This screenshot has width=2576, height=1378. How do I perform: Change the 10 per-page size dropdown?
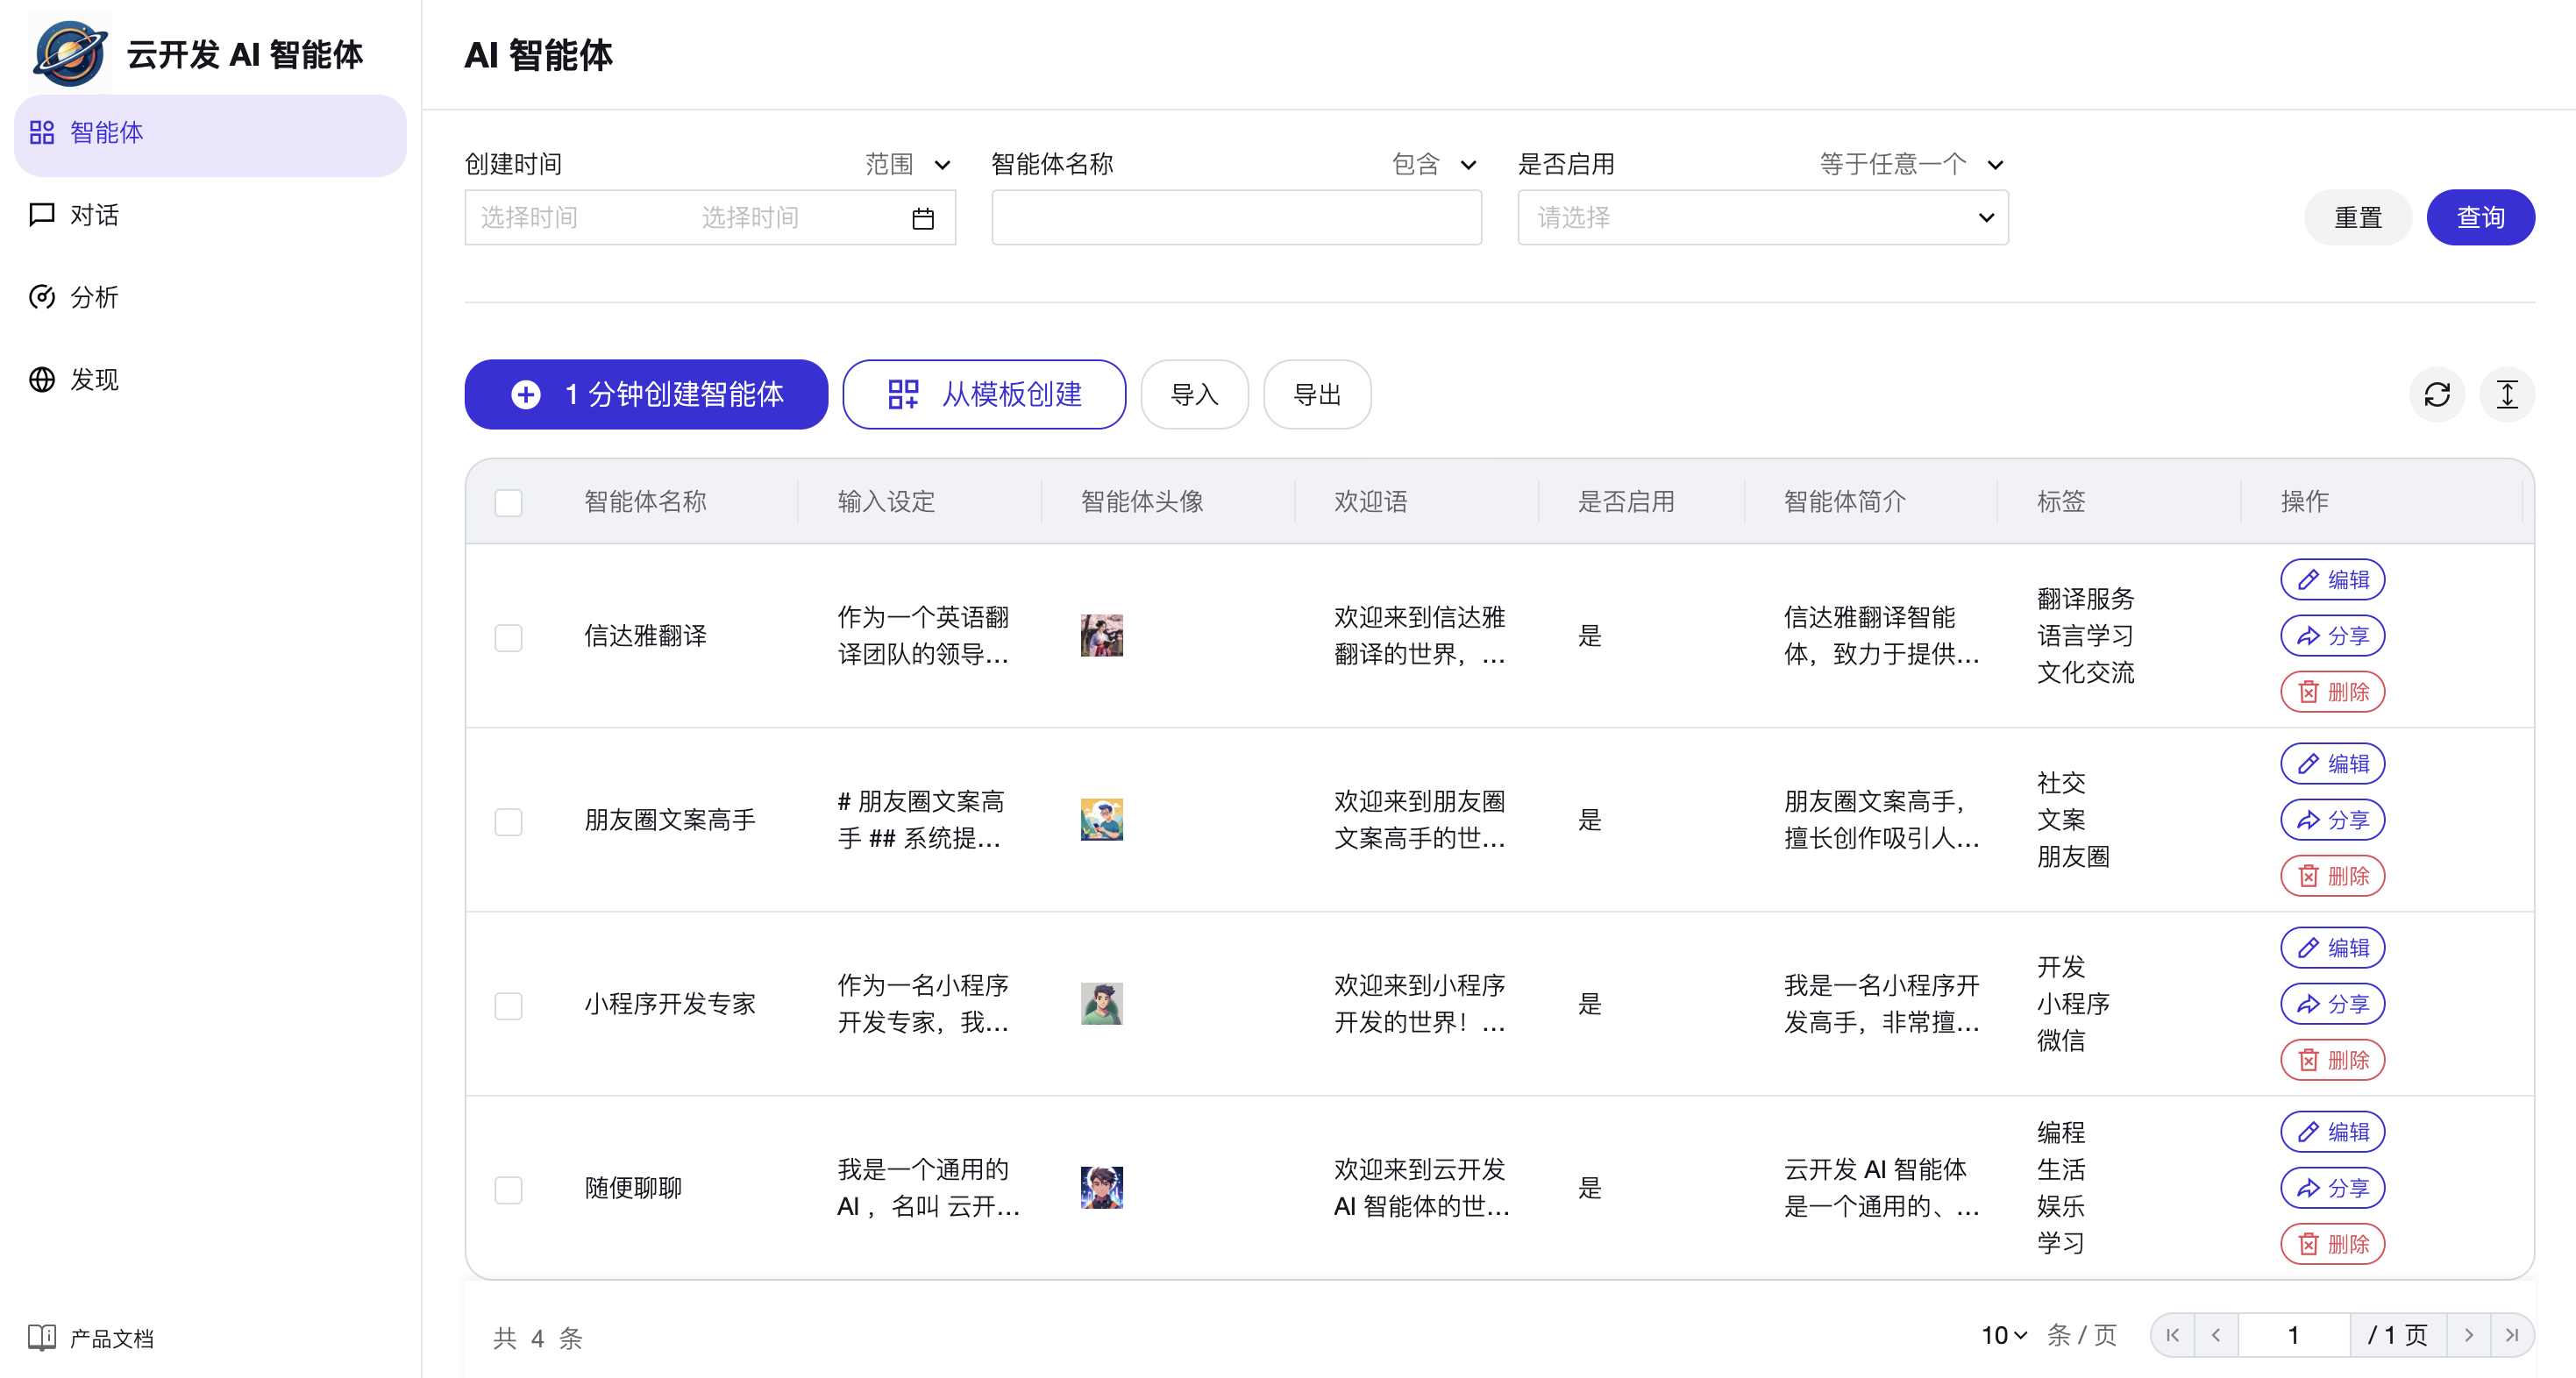tap(2003, 1335)
